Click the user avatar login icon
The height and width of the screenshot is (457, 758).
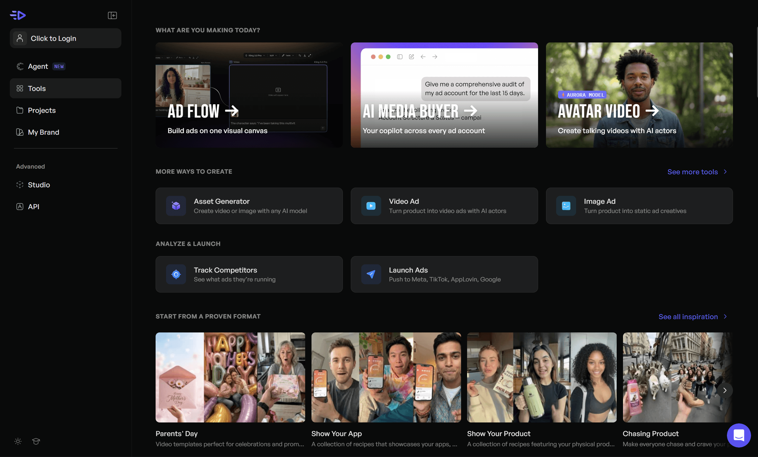pyautogui.click(x=20, y=38)
